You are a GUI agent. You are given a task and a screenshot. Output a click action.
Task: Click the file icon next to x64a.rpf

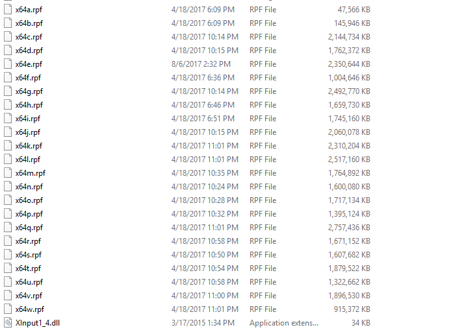[8, 10]
